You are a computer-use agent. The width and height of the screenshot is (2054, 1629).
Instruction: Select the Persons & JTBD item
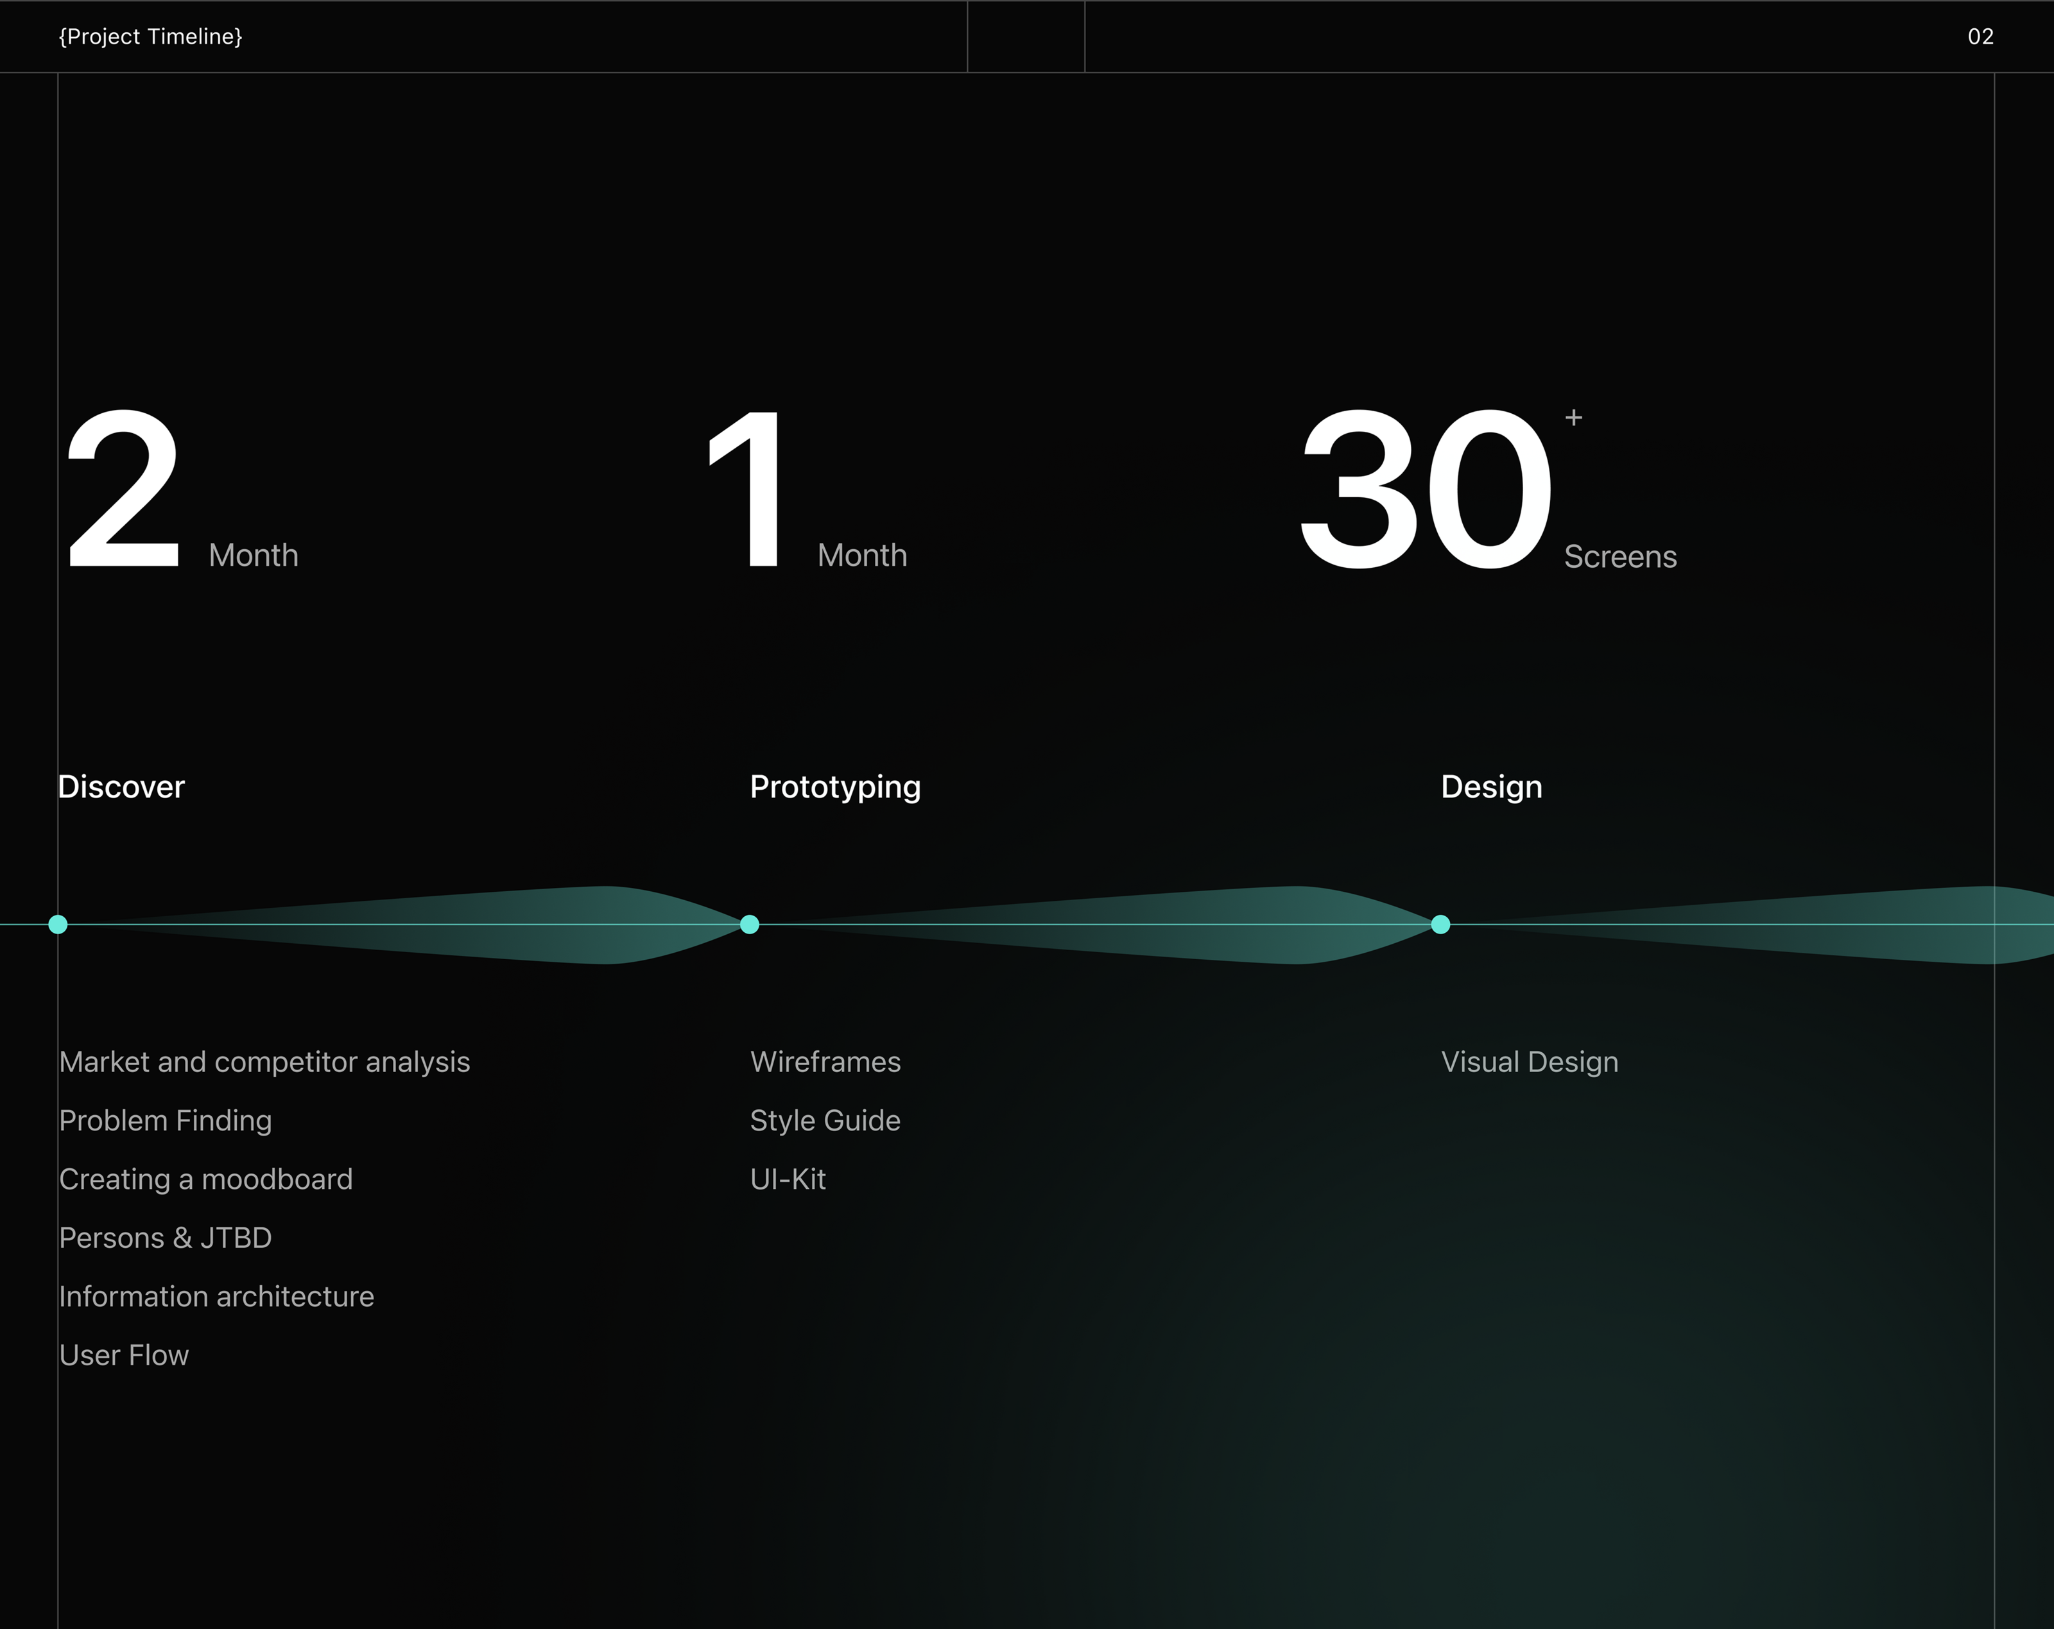pyautogui.click(x=165, y=1238)
